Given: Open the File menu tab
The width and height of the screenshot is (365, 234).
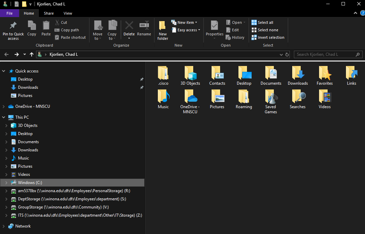Looking at the screenshot, I should pyautogui.click(x=10, y=13).
